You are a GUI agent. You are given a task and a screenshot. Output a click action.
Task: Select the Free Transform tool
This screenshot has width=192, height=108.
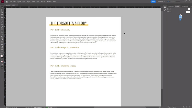point(2,37)
